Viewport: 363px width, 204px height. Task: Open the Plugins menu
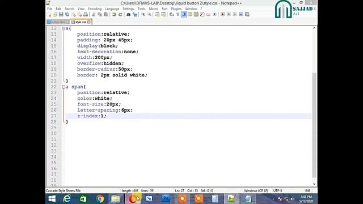tap(176, 8)
